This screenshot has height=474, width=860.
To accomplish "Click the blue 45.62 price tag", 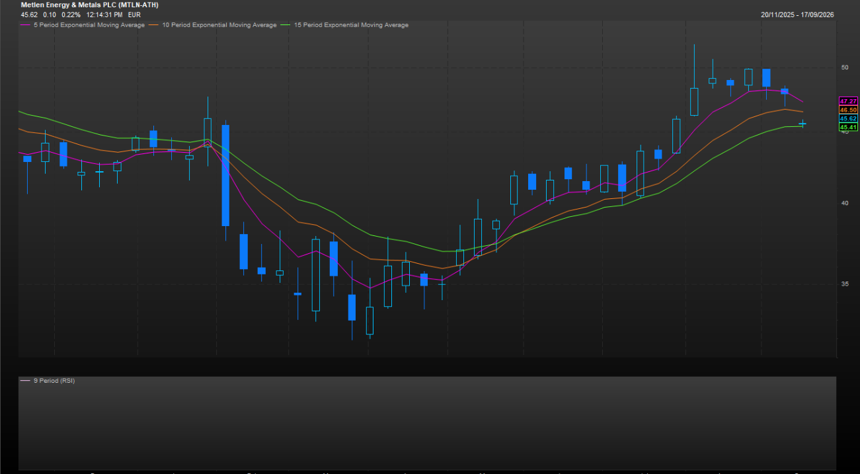I will click(848, 118).
